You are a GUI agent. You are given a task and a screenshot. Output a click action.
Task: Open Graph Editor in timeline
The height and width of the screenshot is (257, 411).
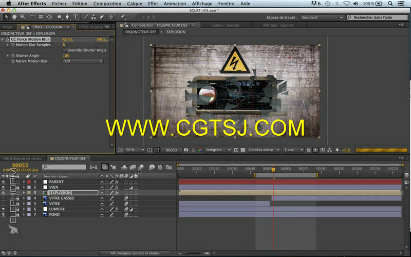(169, 167)
